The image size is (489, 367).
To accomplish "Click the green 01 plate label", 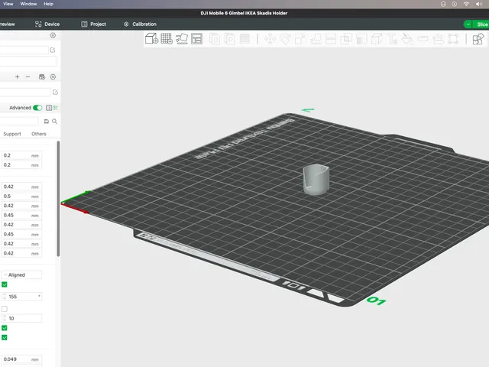I will [377, 300].
